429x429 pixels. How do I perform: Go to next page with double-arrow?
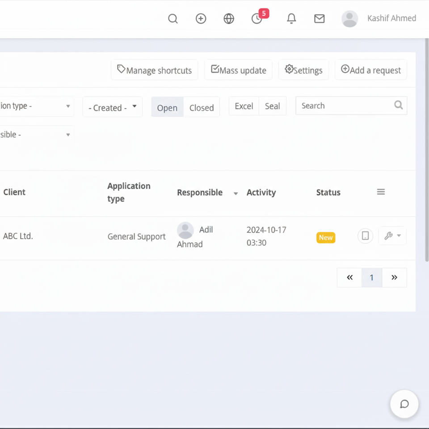pyautogui.click(x=394, y=278)
